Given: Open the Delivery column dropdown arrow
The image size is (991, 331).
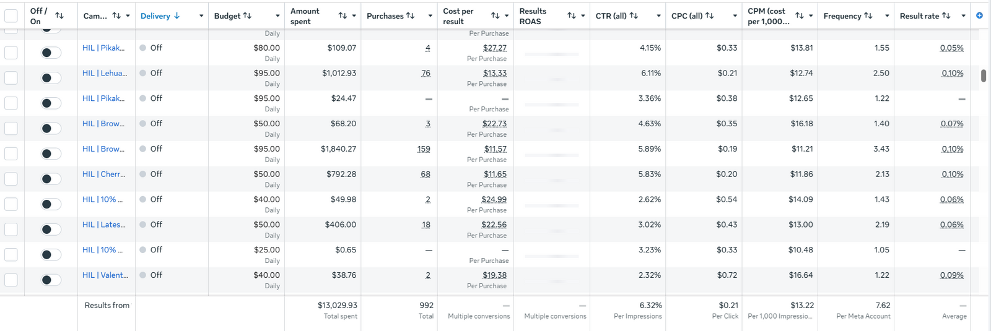Looking at the screenshot, I should pyautogui.click(x=201, y=16).
